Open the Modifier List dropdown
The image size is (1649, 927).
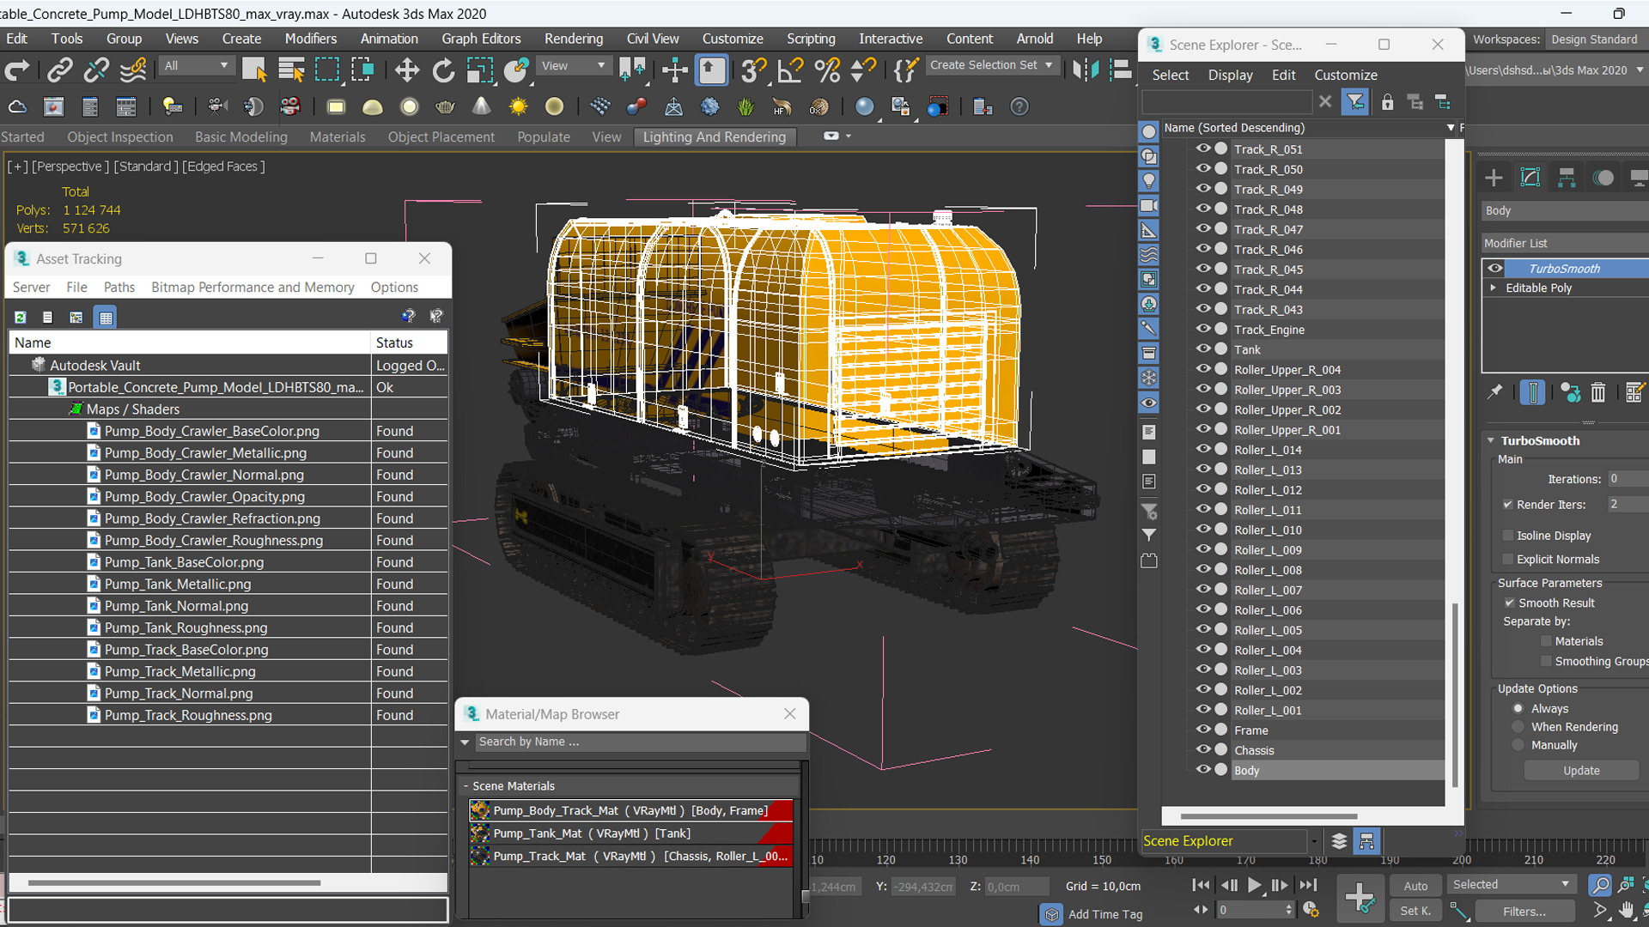coord(1565,244)
